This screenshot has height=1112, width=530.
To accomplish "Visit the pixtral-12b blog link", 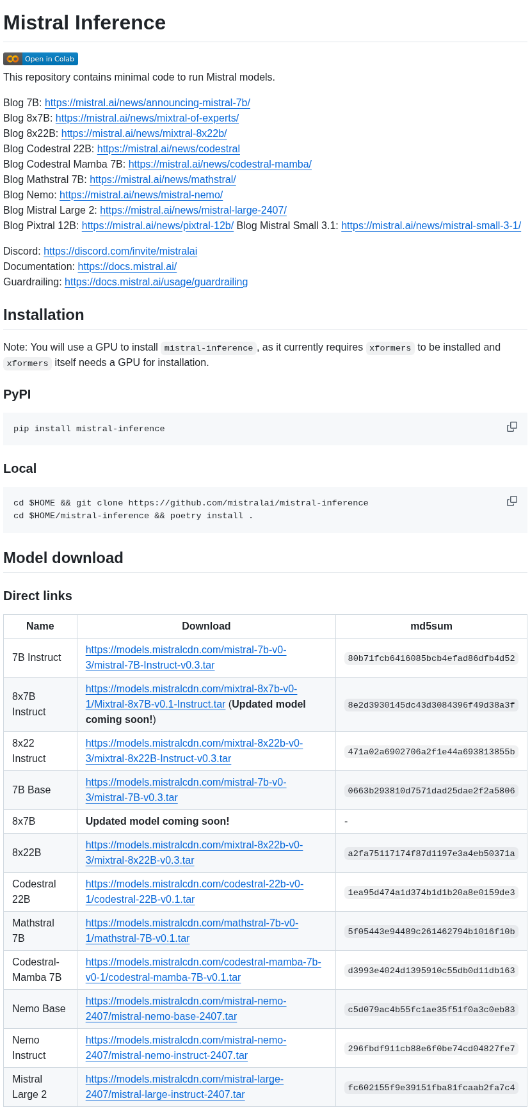I will tap(157, 225).
